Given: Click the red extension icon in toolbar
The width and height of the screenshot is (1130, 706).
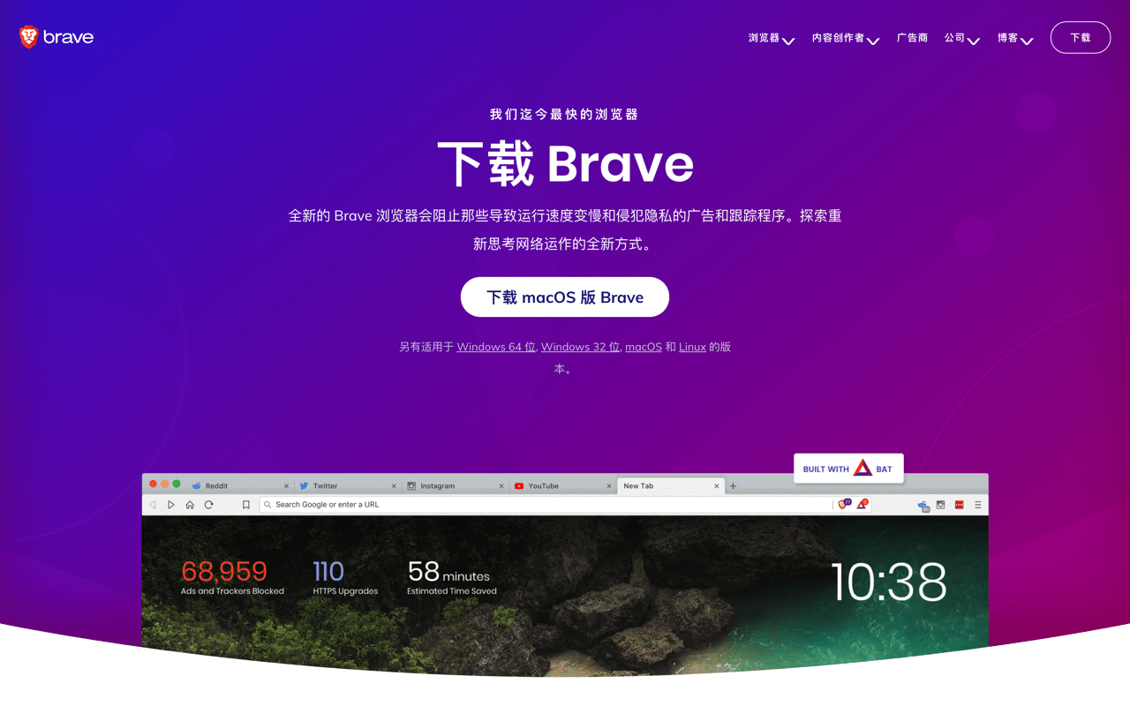Looking at the screenshot, I should pos(959,505).
